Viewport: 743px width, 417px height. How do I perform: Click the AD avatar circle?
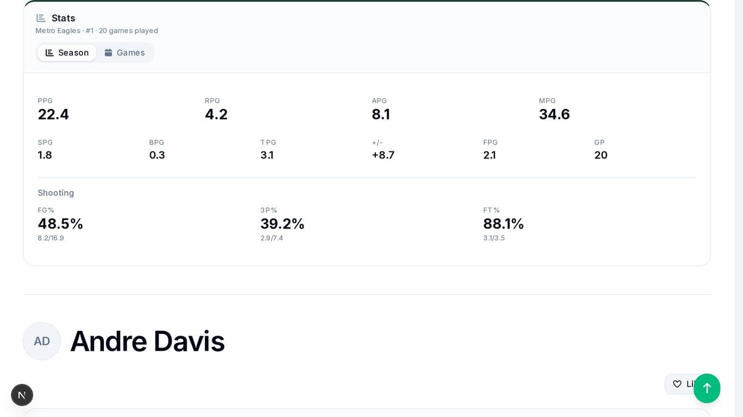[x=42, y=341]
